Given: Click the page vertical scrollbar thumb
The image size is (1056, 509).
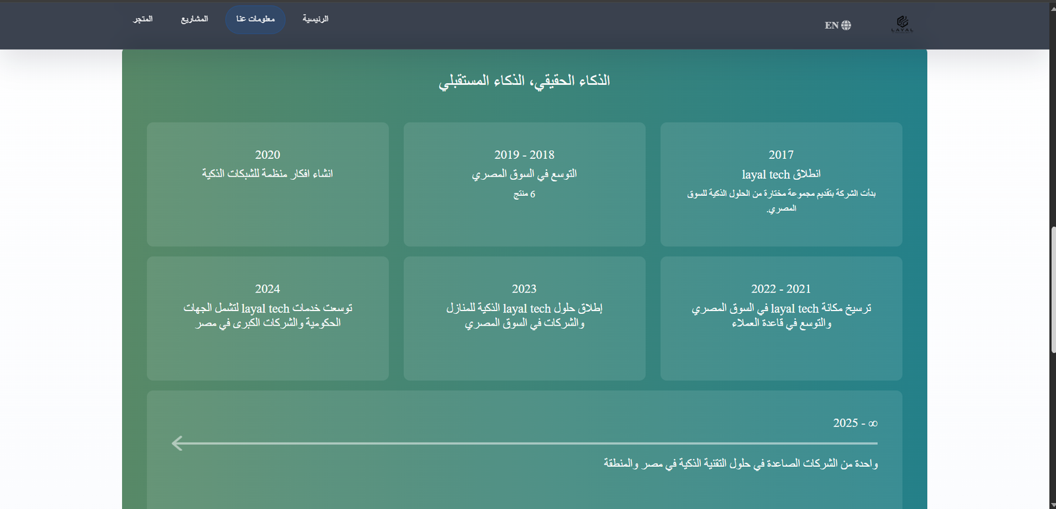Looking at the screenshot, I should [1053, 290].
